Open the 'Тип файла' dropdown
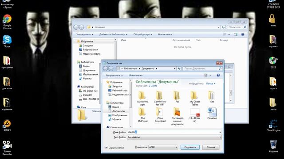Image resolution: width=284 pixels, height=159 pixels. pos(174,137)
